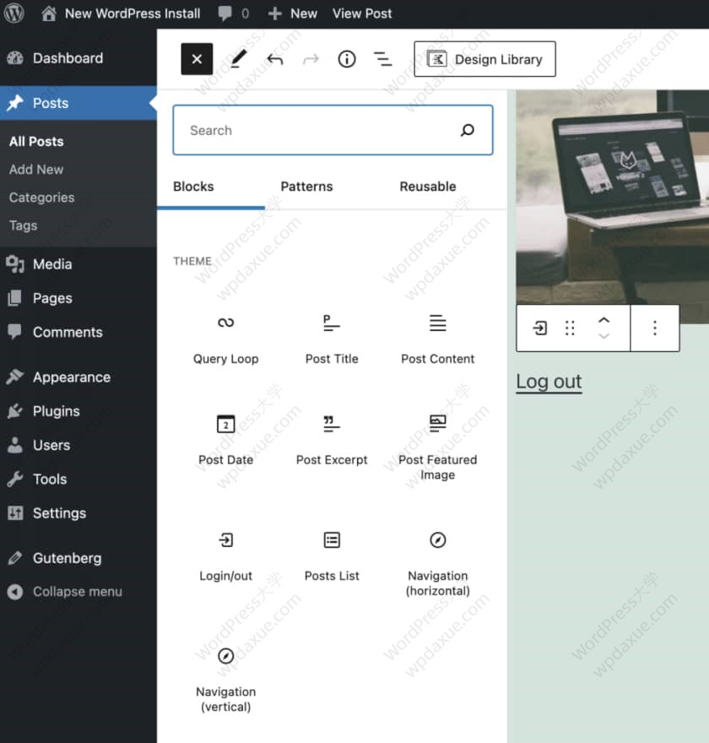Click the Login/out block type icon in toolbar

click(540, 328)
